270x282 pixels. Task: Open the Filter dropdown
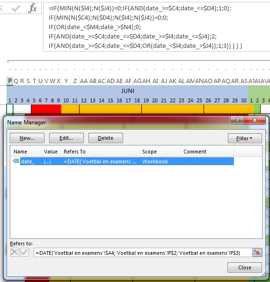point(245,138)
